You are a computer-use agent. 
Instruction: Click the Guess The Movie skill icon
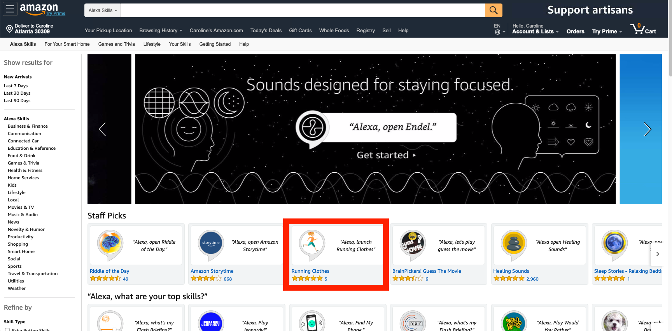click(x=413, y=245)
